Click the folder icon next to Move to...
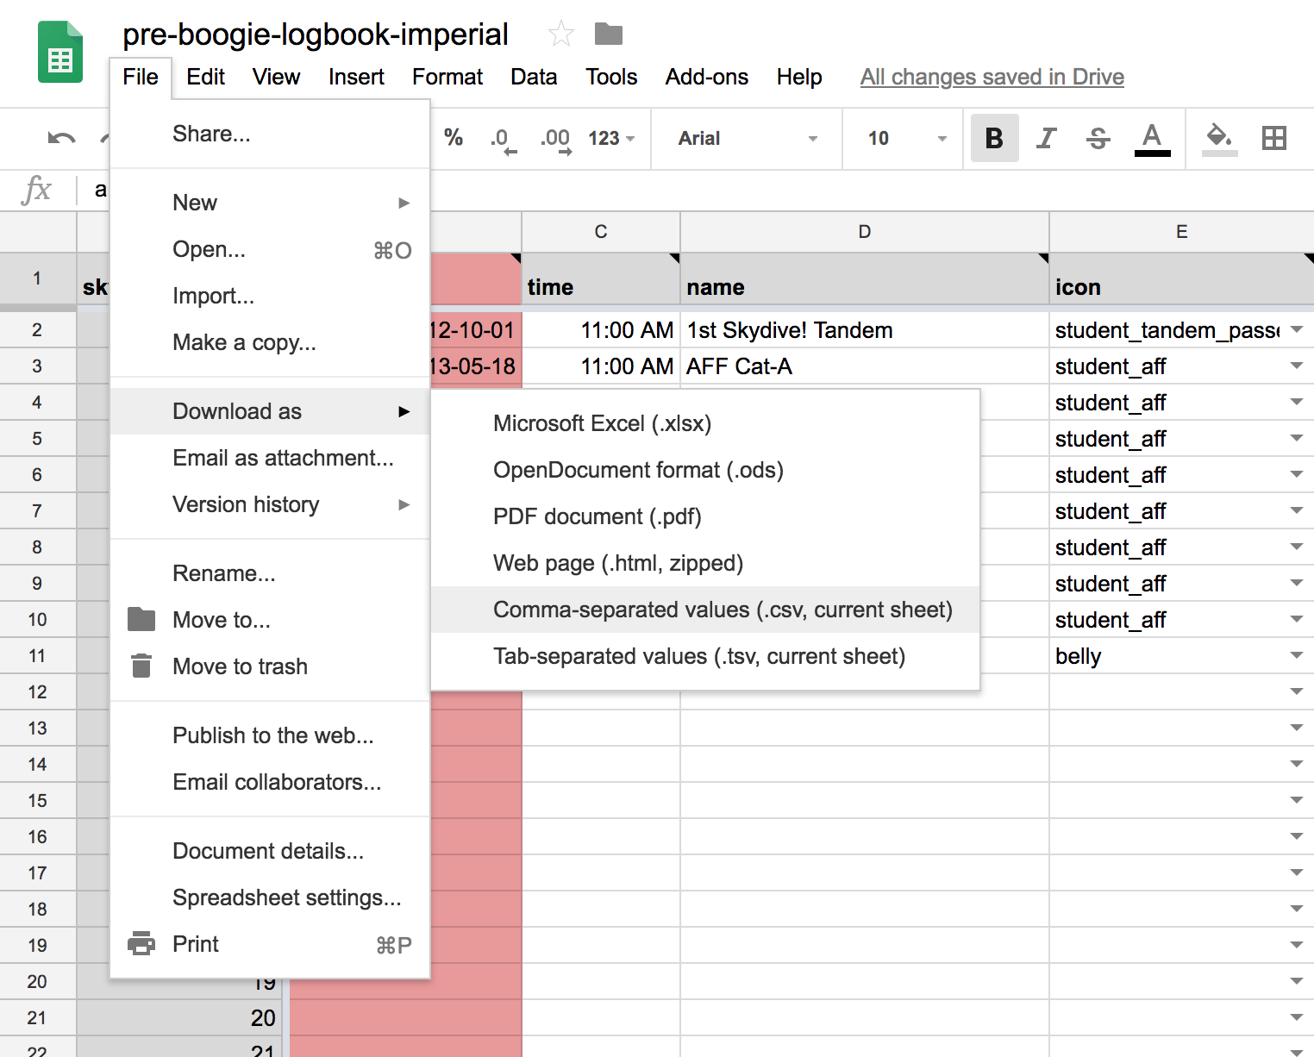 tap(141, 619)
